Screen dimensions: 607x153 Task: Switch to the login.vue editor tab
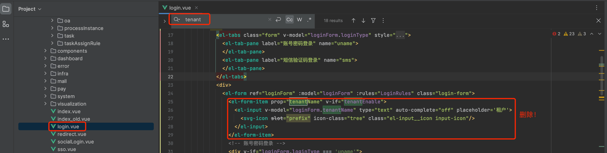click(x=180, y=8)
